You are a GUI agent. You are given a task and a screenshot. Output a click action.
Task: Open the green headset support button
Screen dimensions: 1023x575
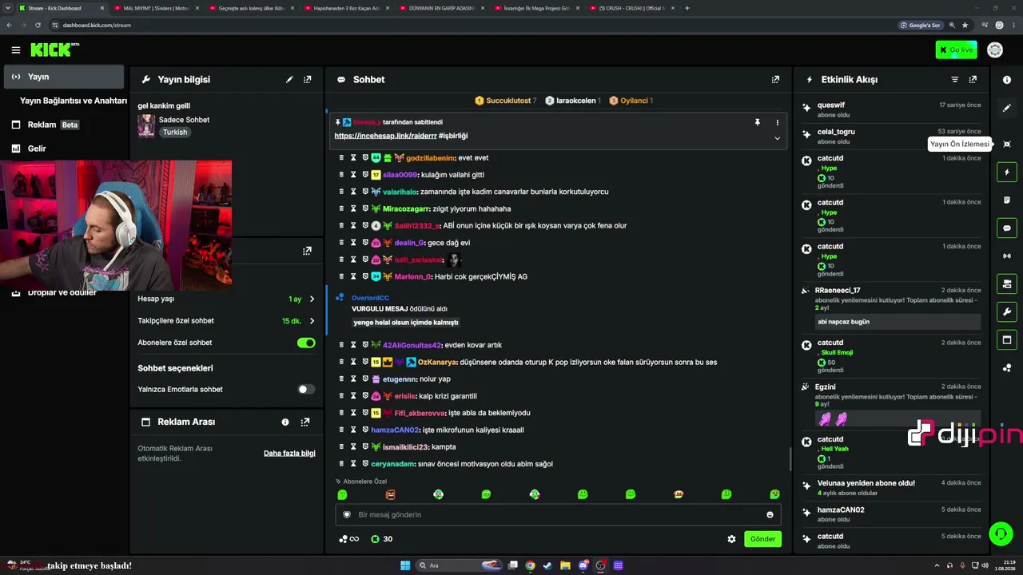tap(1001, 533)
